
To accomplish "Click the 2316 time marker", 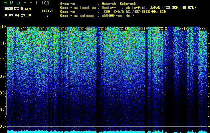I will click(x=123, y=29).
